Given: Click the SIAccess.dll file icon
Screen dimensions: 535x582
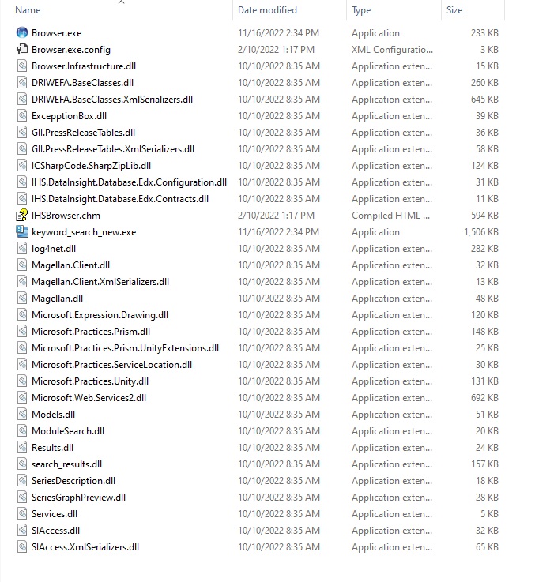Looking at the screenshot, I should coord(22,531).
